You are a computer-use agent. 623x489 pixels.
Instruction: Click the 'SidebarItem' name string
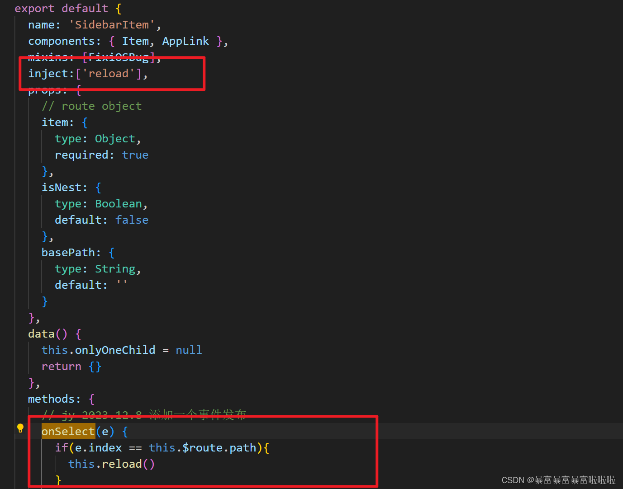[x=112, y=25]
